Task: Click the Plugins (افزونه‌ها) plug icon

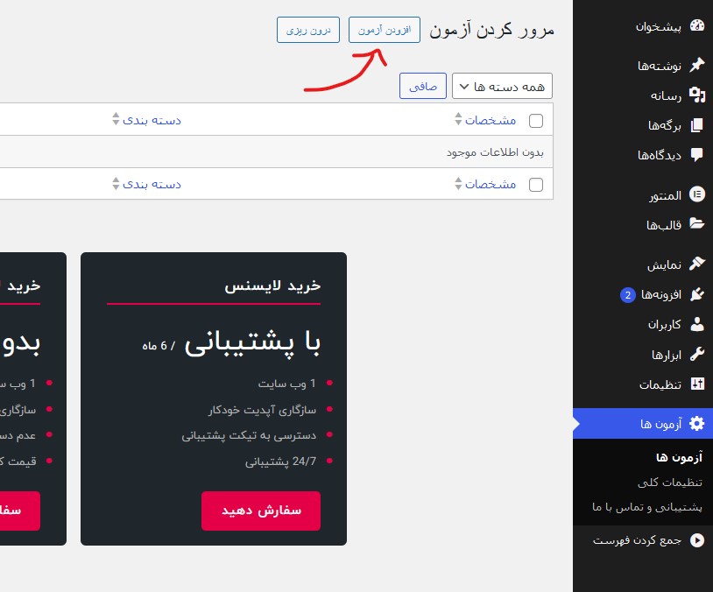Action: (696, 294)
